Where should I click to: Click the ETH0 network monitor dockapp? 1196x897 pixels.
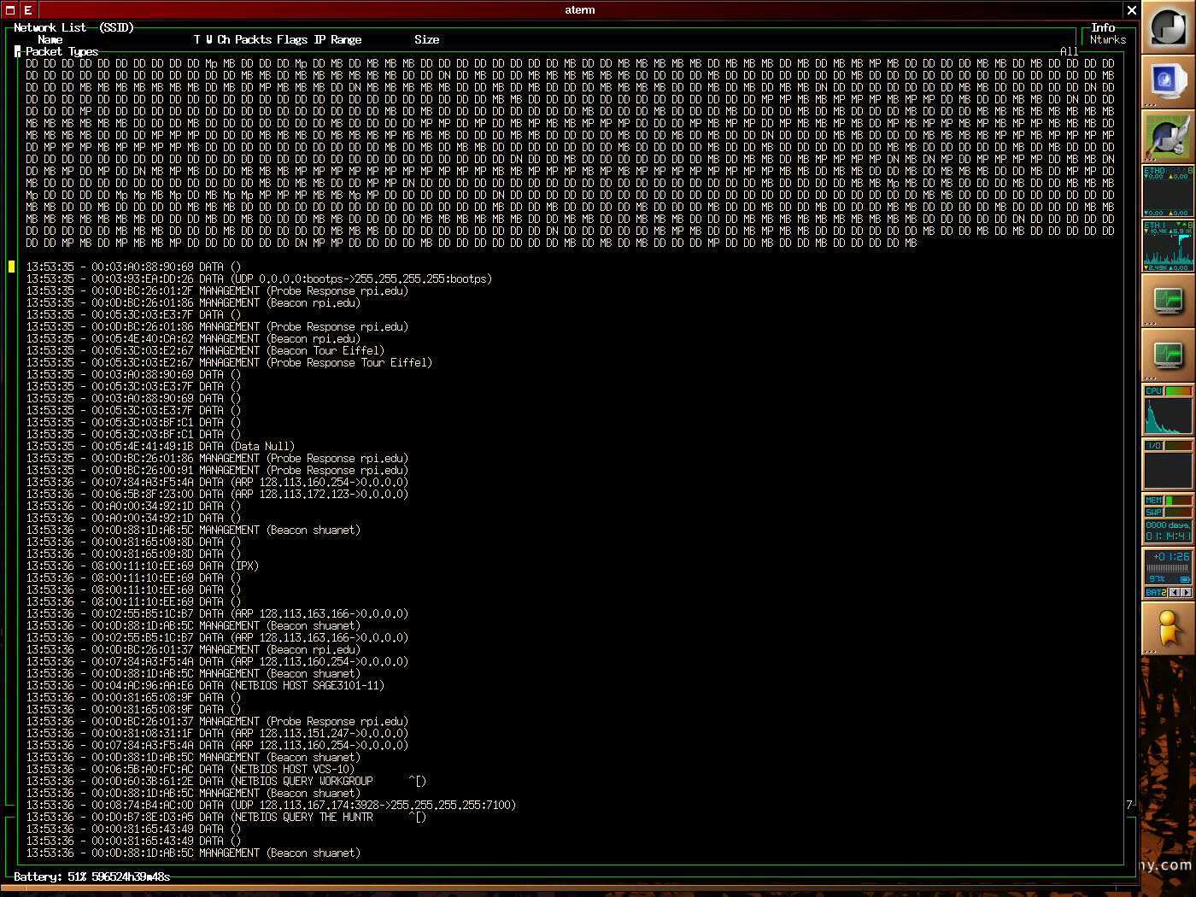tap(1168, 191)
